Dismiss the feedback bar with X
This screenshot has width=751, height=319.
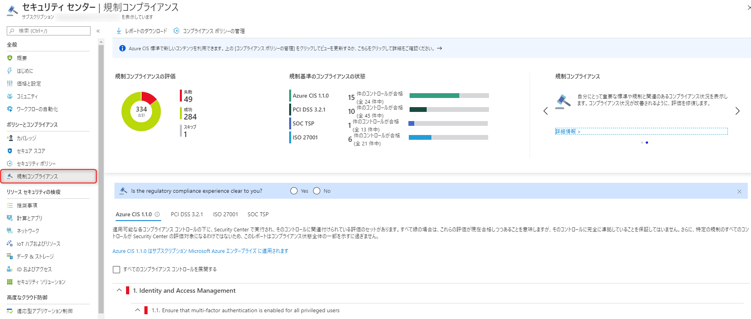tap(739, 192)
